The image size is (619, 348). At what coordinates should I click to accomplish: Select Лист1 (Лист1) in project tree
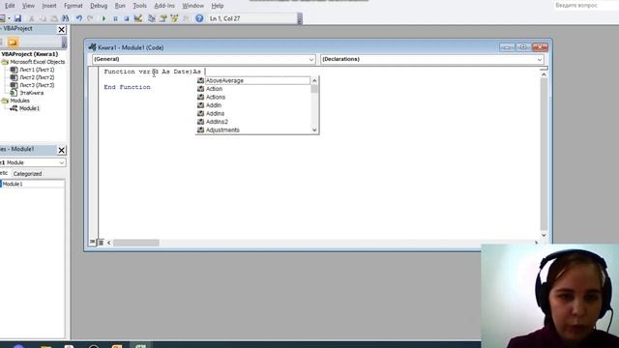tap(37, 70)
